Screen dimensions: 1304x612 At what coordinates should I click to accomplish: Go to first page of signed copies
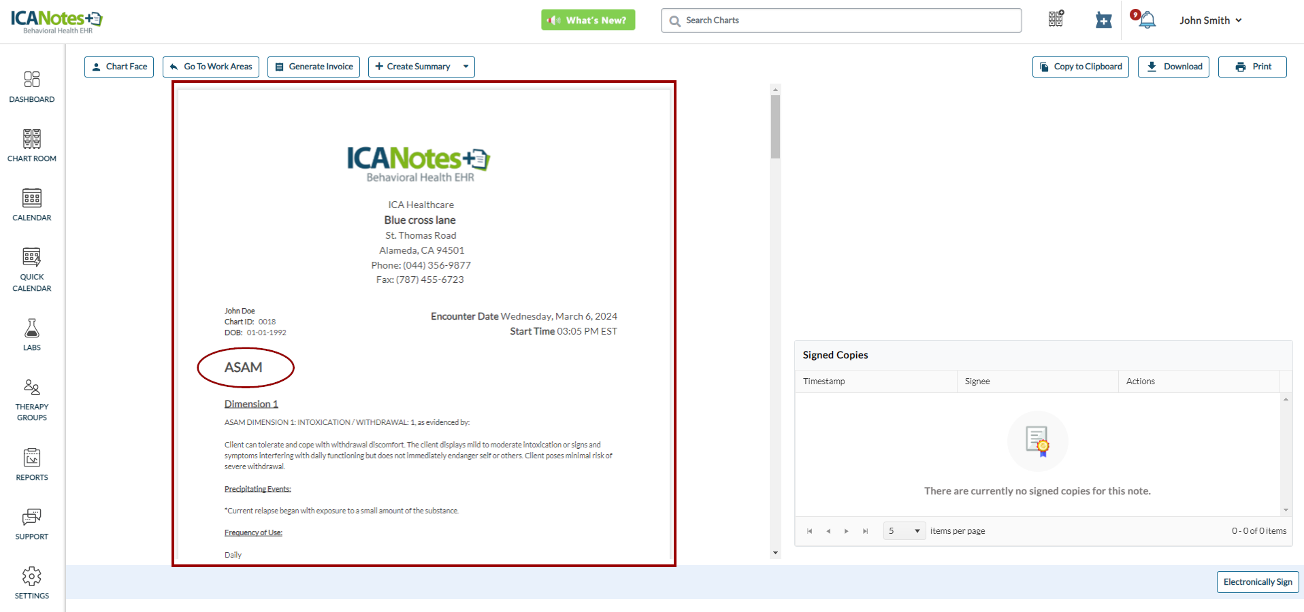[x=809, y=531]
